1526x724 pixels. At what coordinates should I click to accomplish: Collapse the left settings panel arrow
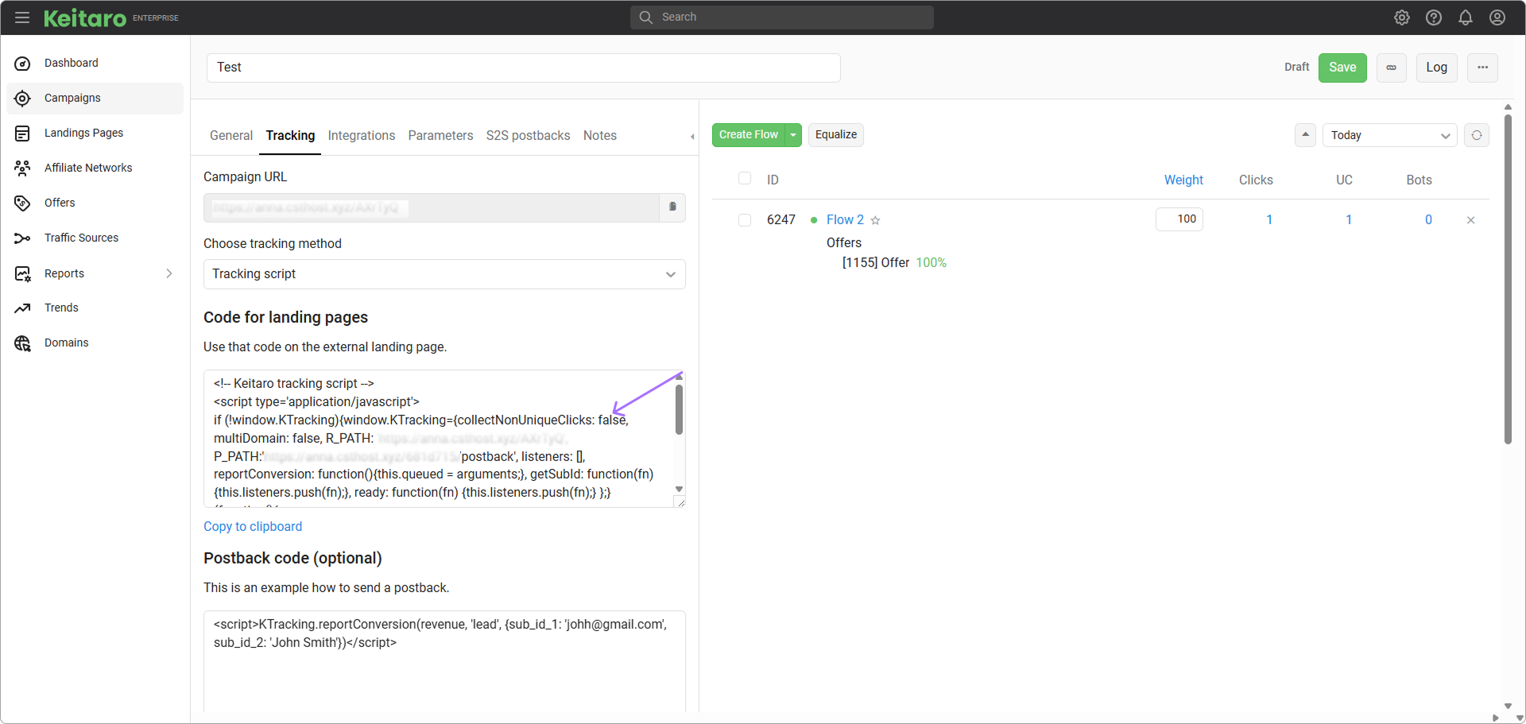click(x=692, y=137)
